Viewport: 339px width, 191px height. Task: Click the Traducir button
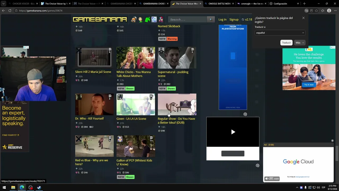coord(286,43)
